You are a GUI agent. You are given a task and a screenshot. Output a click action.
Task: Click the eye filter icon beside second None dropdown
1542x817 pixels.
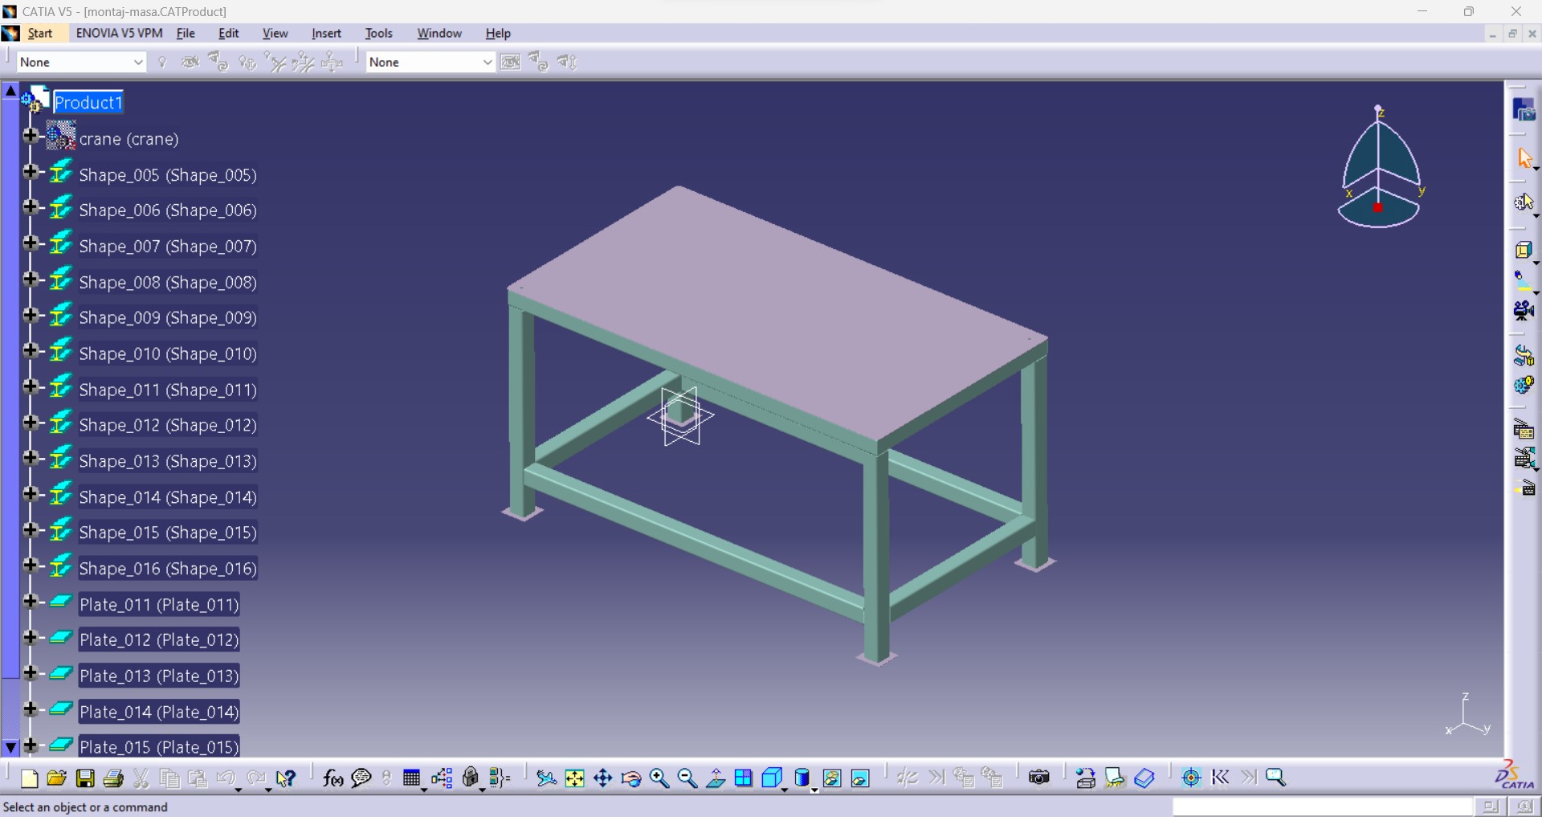click(510, 62)
